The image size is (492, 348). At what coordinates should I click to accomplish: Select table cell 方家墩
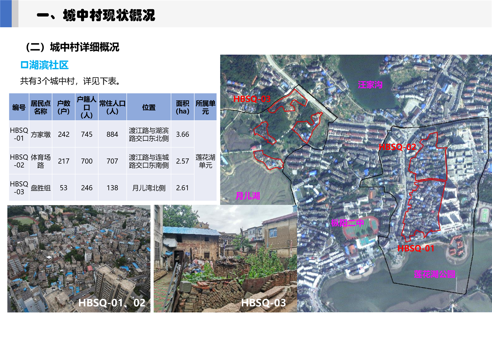(41, 134)
